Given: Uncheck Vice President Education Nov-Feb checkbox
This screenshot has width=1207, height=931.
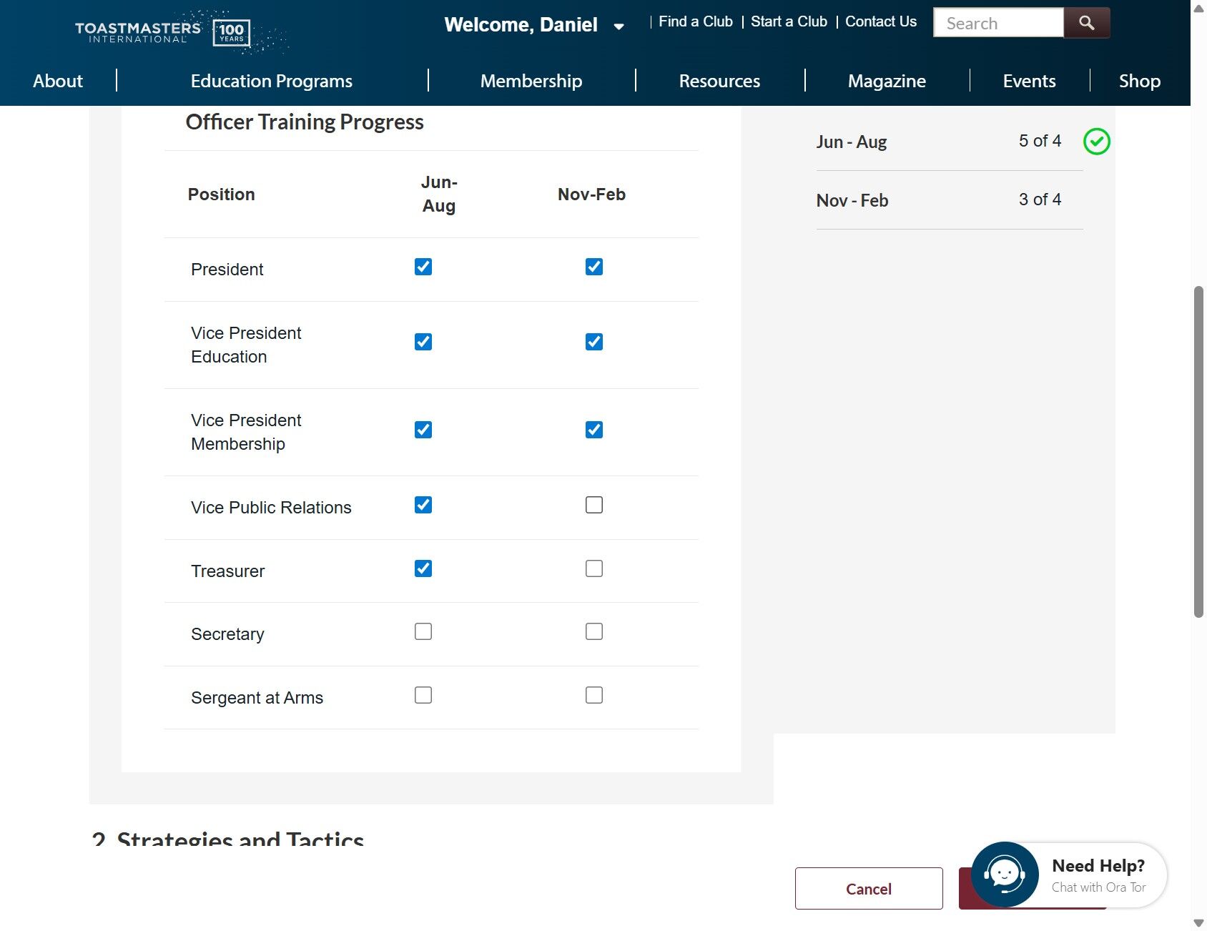Looking at the screenshot, I should coord(593,342).
